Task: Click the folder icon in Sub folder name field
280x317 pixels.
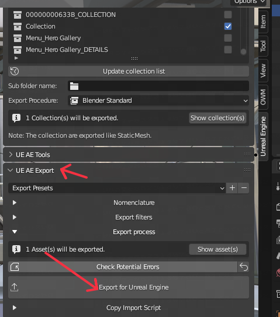Action: click(74, 86)
